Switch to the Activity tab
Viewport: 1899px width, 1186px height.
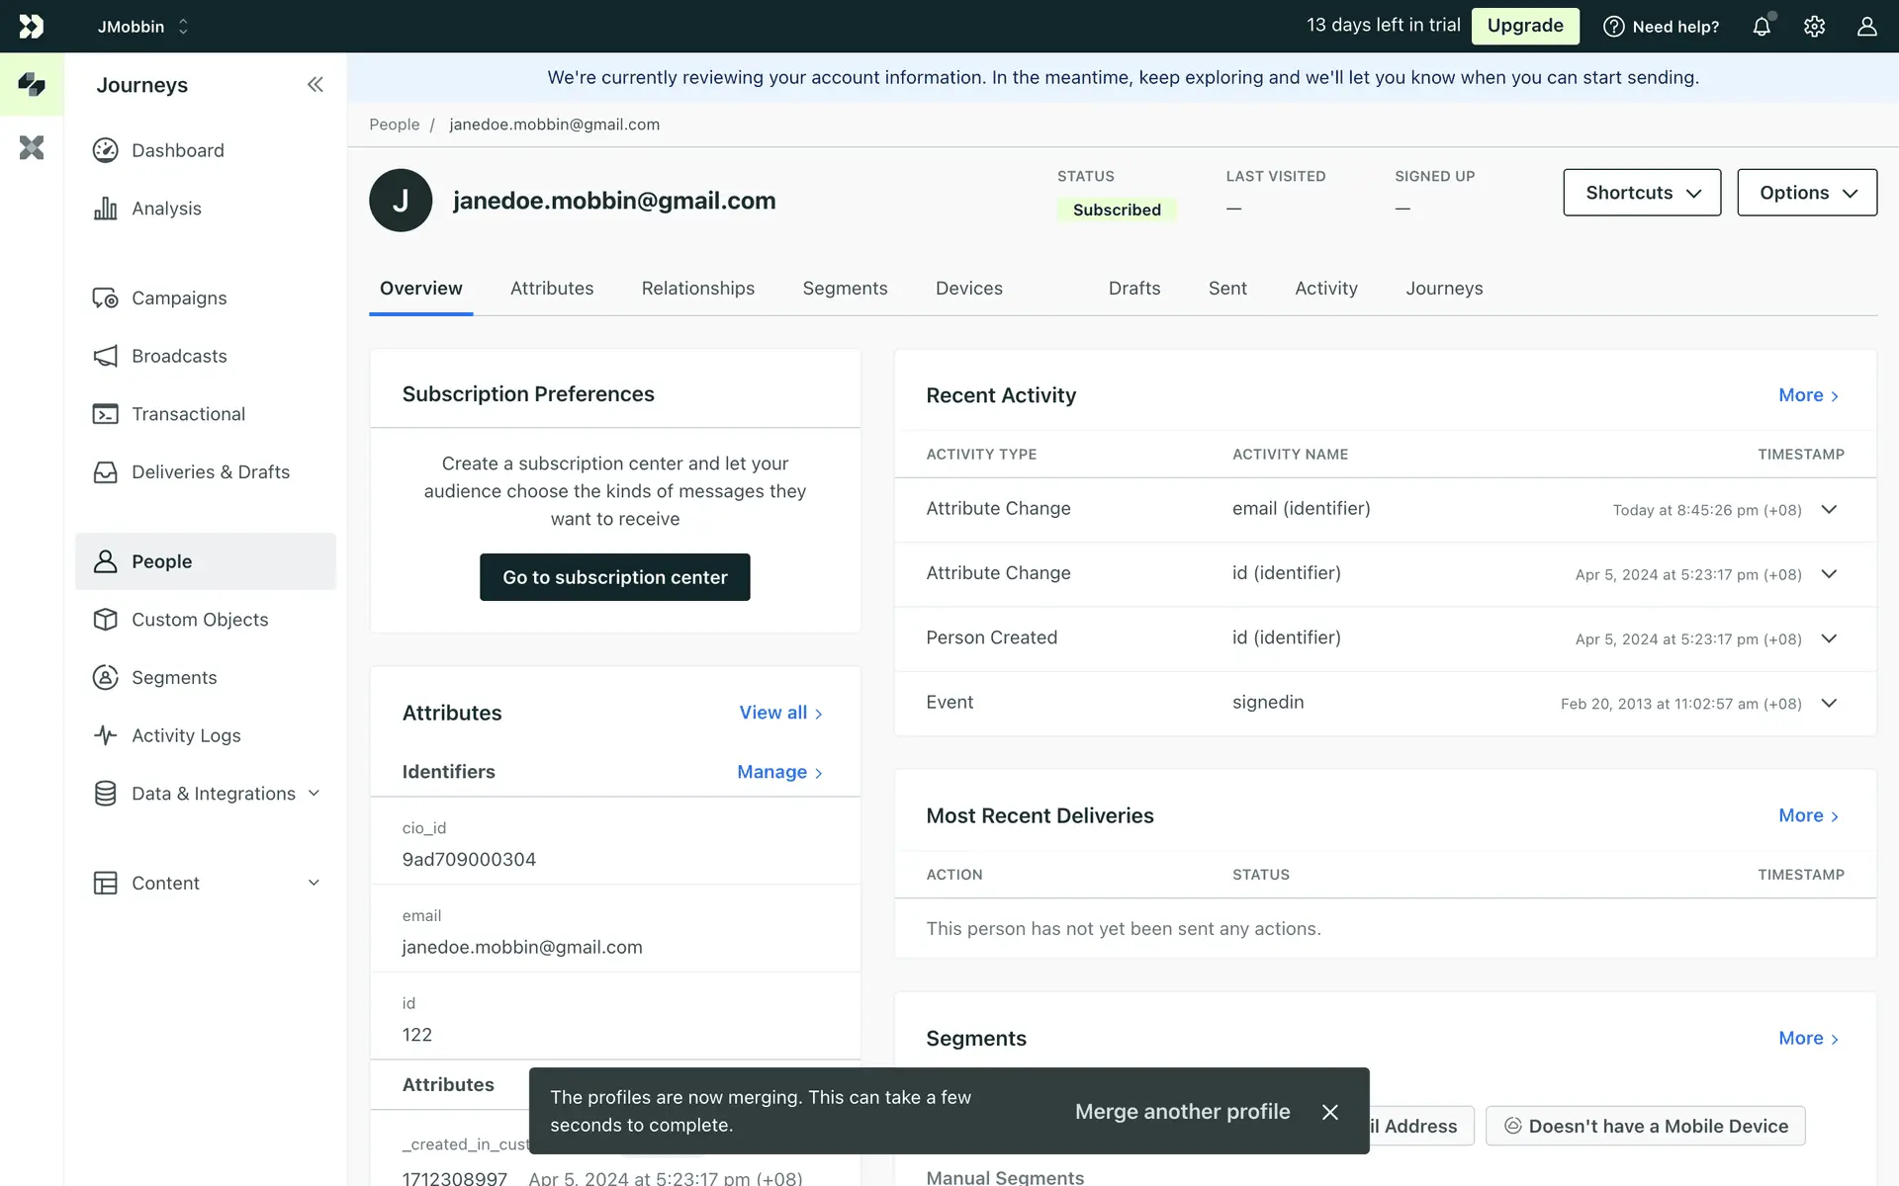[1325, 289]
